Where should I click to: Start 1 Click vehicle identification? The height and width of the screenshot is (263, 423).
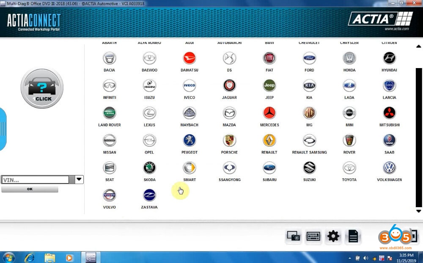[x=42, y=88]
